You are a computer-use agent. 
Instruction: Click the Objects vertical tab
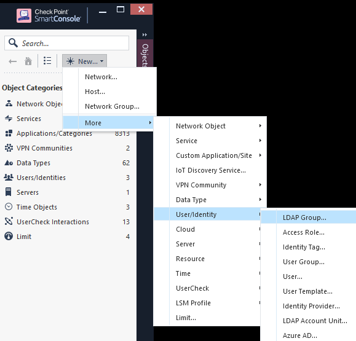pyautogui.click(x=145, y=55)
